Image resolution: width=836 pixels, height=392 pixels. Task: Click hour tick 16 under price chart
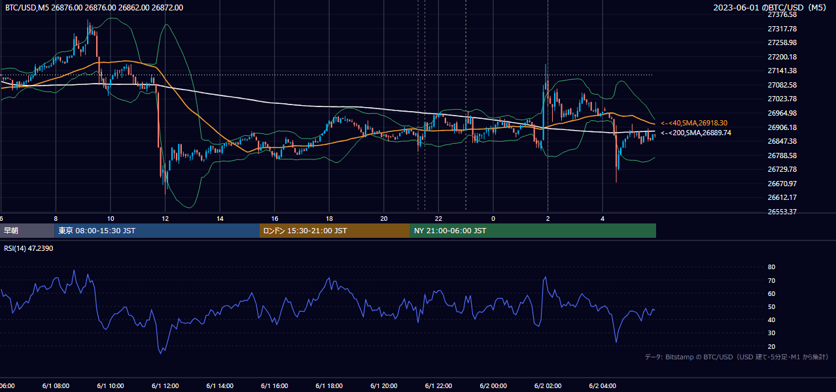[275, 218]
